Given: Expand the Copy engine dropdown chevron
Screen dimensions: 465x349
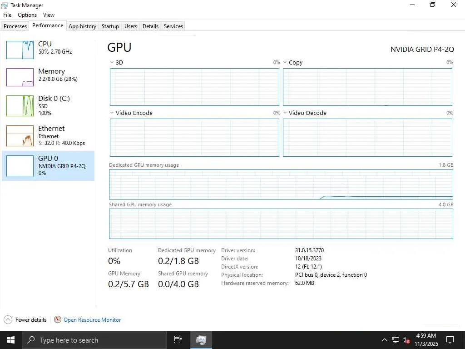Looking at the screenshot, I should pyautogui.click(x=285, y=62).
